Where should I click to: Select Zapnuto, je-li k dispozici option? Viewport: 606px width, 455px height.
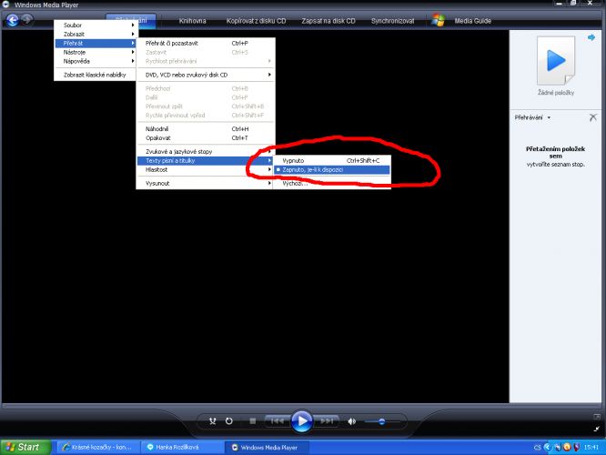332,169
